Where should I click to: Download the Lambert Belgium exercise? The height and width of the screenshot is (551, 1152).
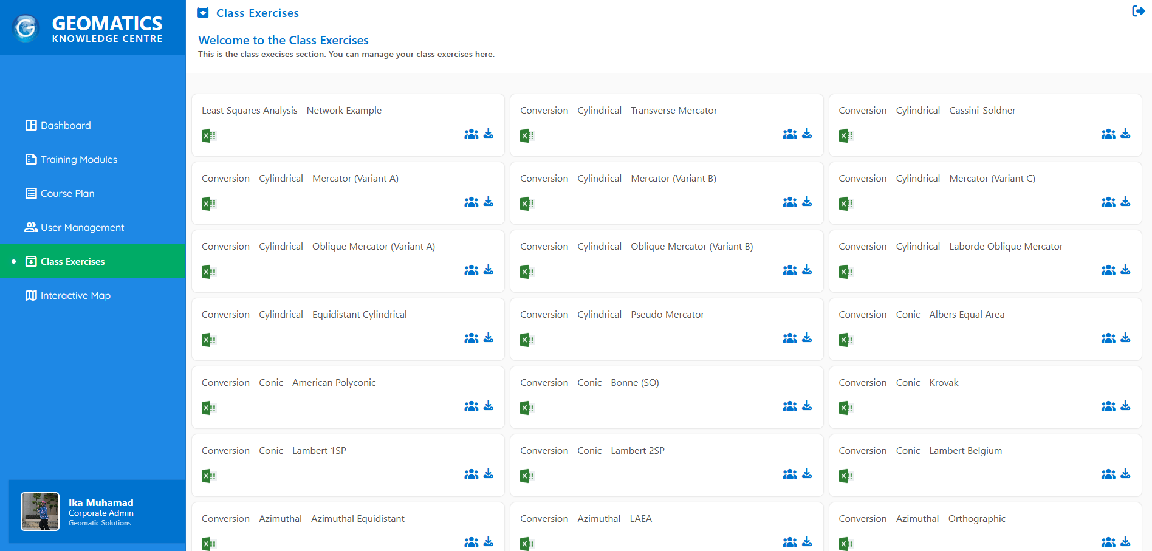[x=1125, y=474]
